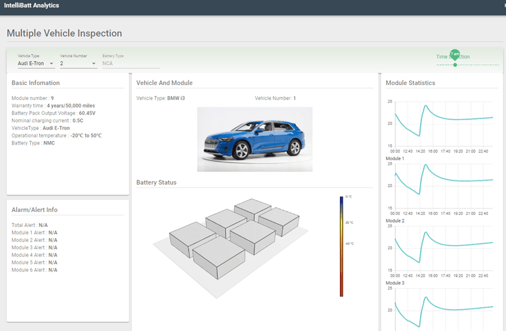Click the 'Module 6 Alert : N/A' line
506x331 pixels.
(x=35, y=270)
